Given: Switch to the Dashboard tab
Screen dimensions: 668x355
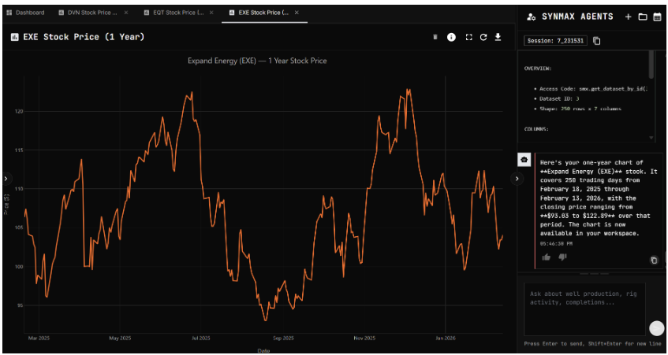Looking at the screenshot, I should (x=26, y=13).
